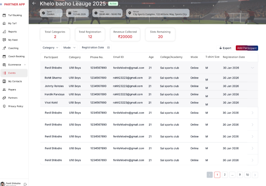
Task: Open the Mode filter dropdown
Action: point(69,48)
